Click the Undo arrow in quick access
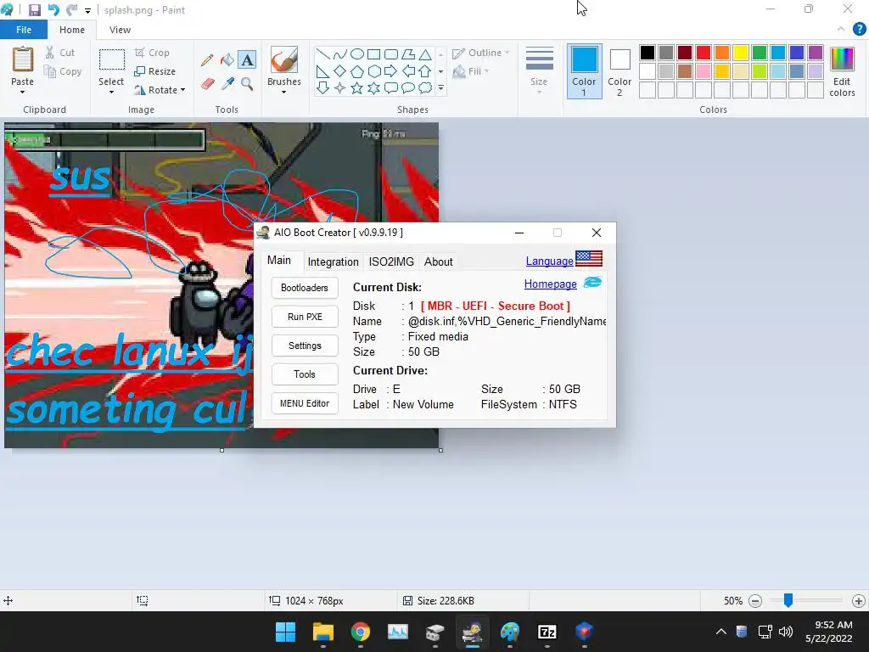This screenshot has width=869, height=652. coord(53,10)
